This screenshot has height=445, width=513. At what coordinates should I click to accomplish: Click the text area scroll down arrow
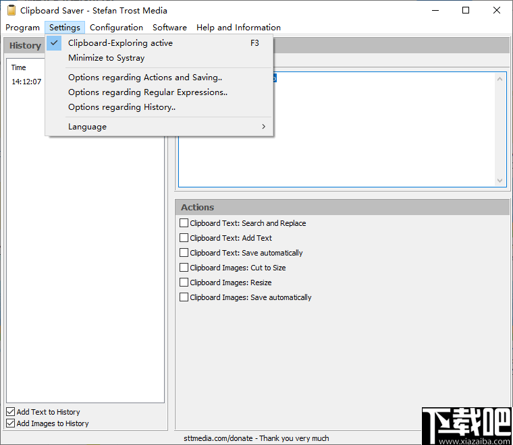pyautogui.click(x=500, y=181)
